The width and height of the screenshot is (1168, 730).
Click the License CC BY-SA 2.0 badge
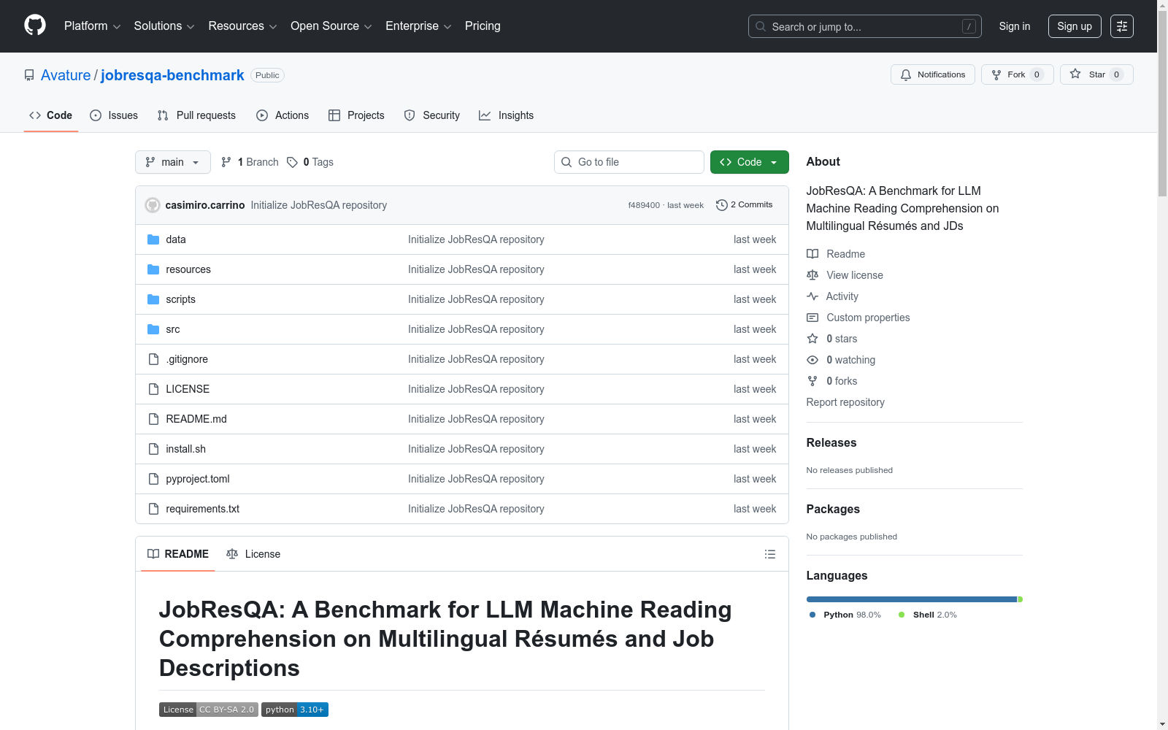209,710
